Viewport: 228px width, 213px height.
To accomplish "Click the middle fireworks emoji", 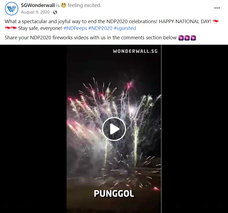I will pyautogui.click(x=187, y=38).
